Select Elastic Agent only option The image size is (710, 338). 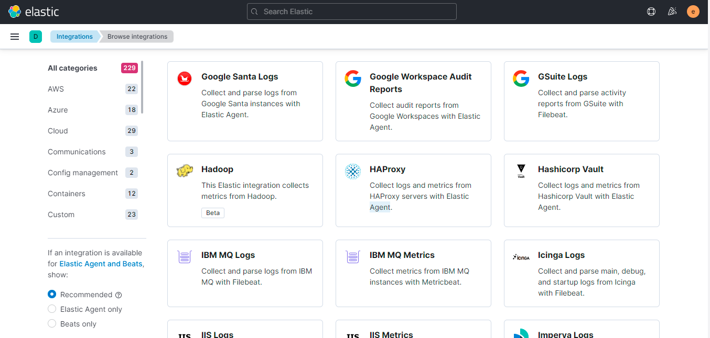[x=52, y=309]
